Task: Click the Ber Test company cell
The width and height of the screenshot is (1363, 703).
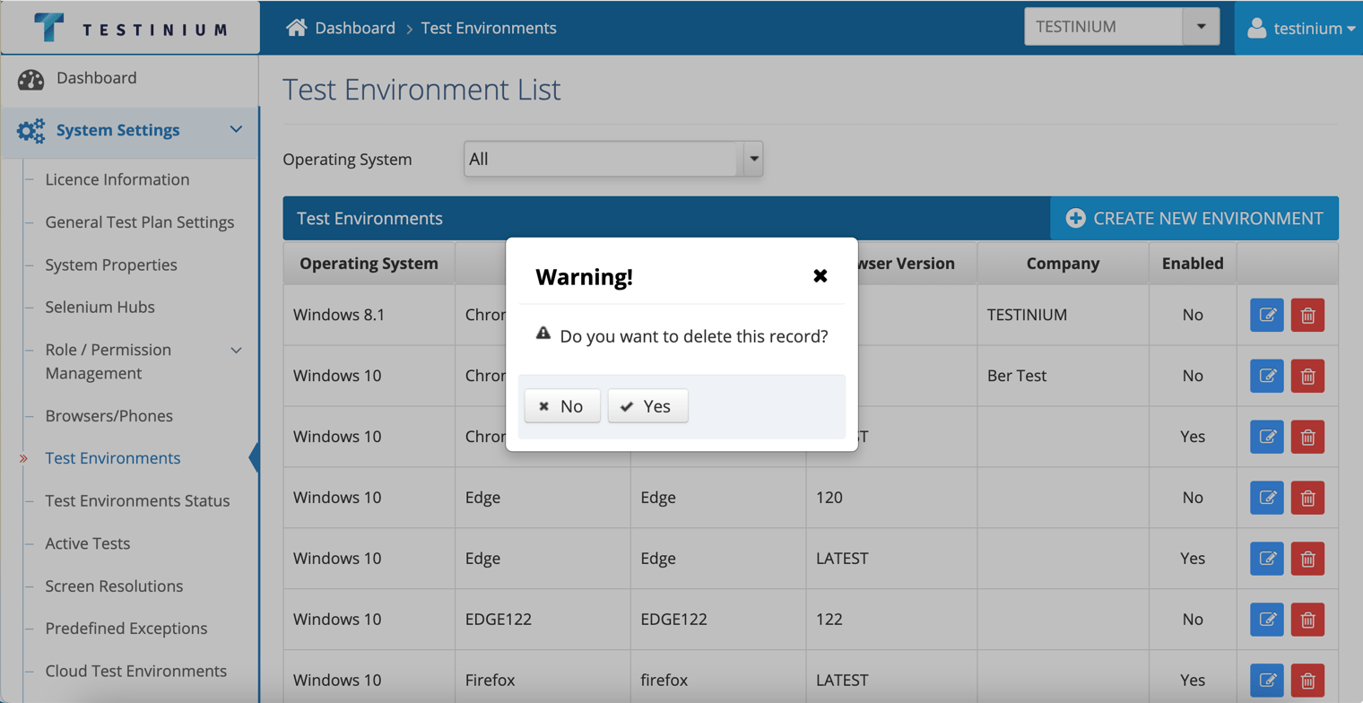Action: click(1063, 376)
